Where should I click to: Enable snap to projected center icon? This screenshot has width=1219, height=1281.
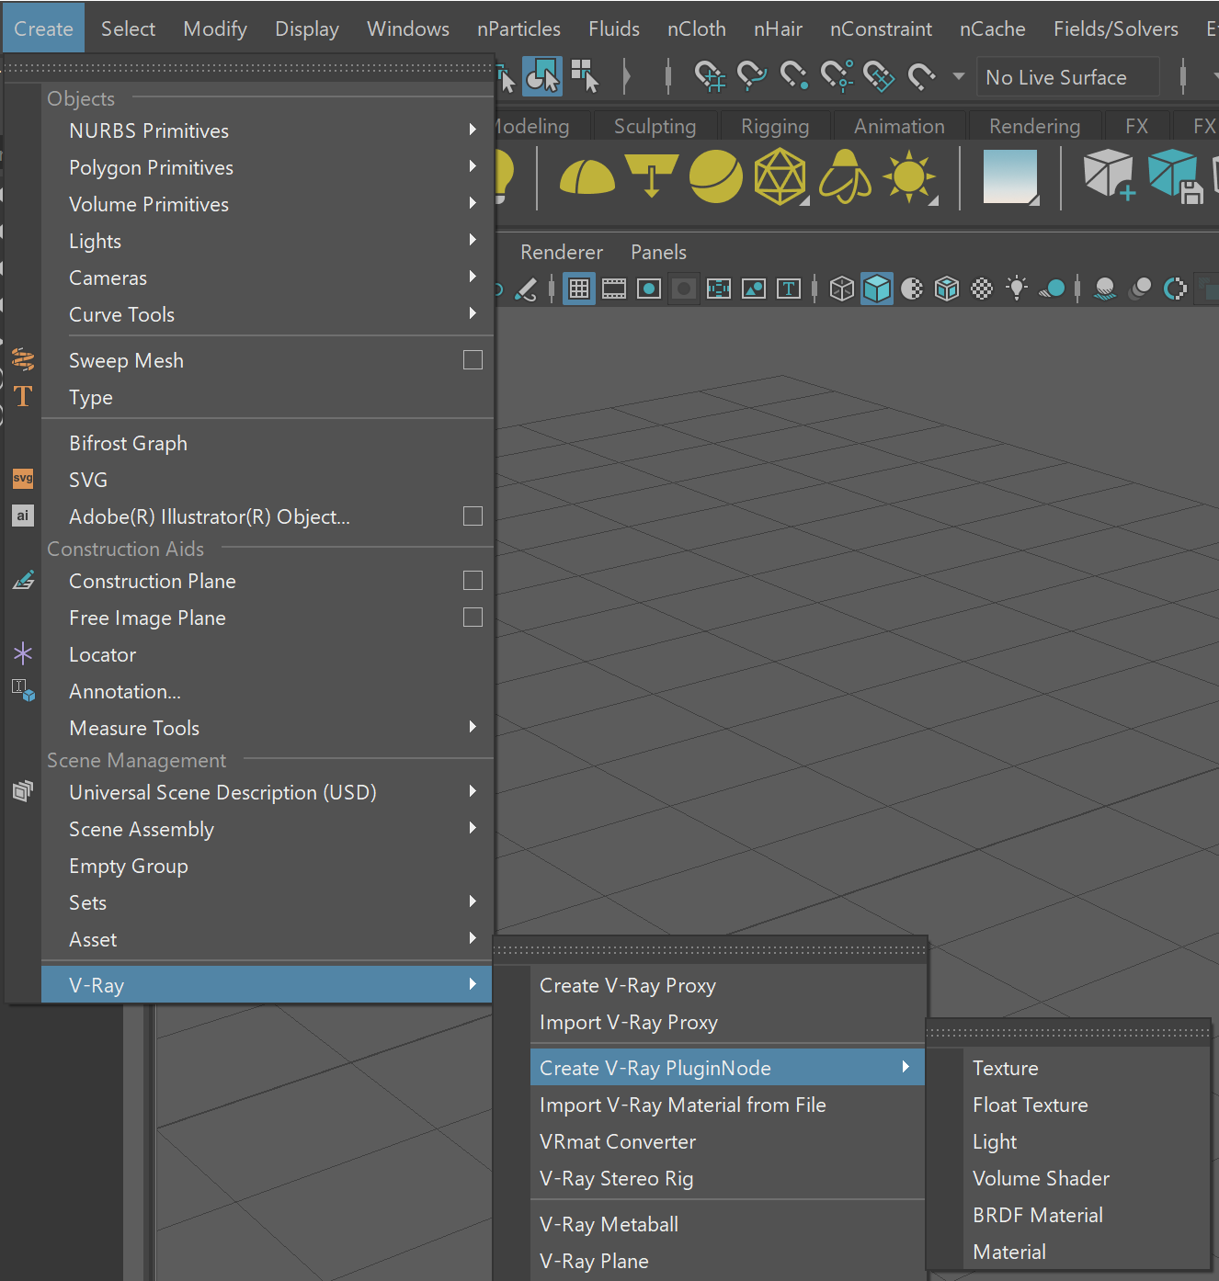[x=837, y=76]
